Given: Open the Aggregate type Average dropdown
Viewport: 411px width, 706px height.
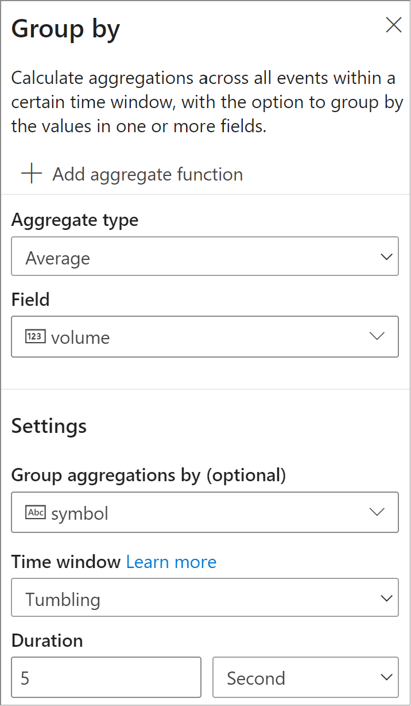Looking at the screenshot, I should point(205,256).
